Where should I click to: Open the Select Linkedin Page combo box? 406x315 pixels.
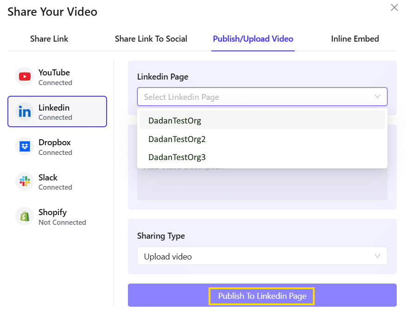coord(255,97)
